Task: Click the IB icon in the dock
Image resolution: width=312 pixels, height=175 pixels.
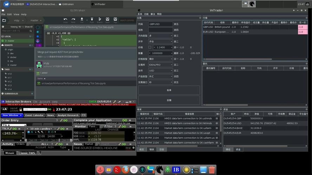Action: (x=176, y=170)
